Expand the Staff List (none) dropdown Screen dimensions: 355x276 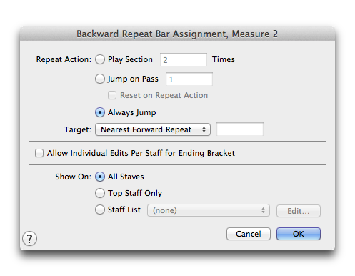click(209, 210)
